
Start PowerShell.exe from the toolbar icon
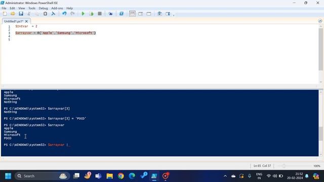121,14
